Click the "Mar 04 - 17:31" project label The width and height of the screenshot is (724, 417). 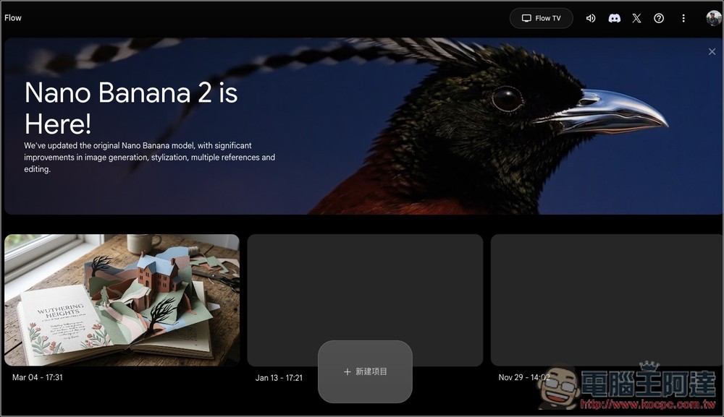(38, 377)
